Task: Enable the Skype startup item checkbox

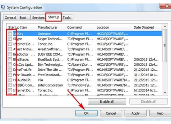Action: (x=10, y=39)
